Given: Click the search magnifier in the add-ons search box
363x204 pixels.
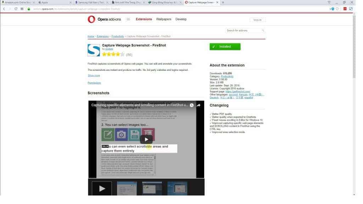Looking at the screenshot, I should (x=263, y=31).
